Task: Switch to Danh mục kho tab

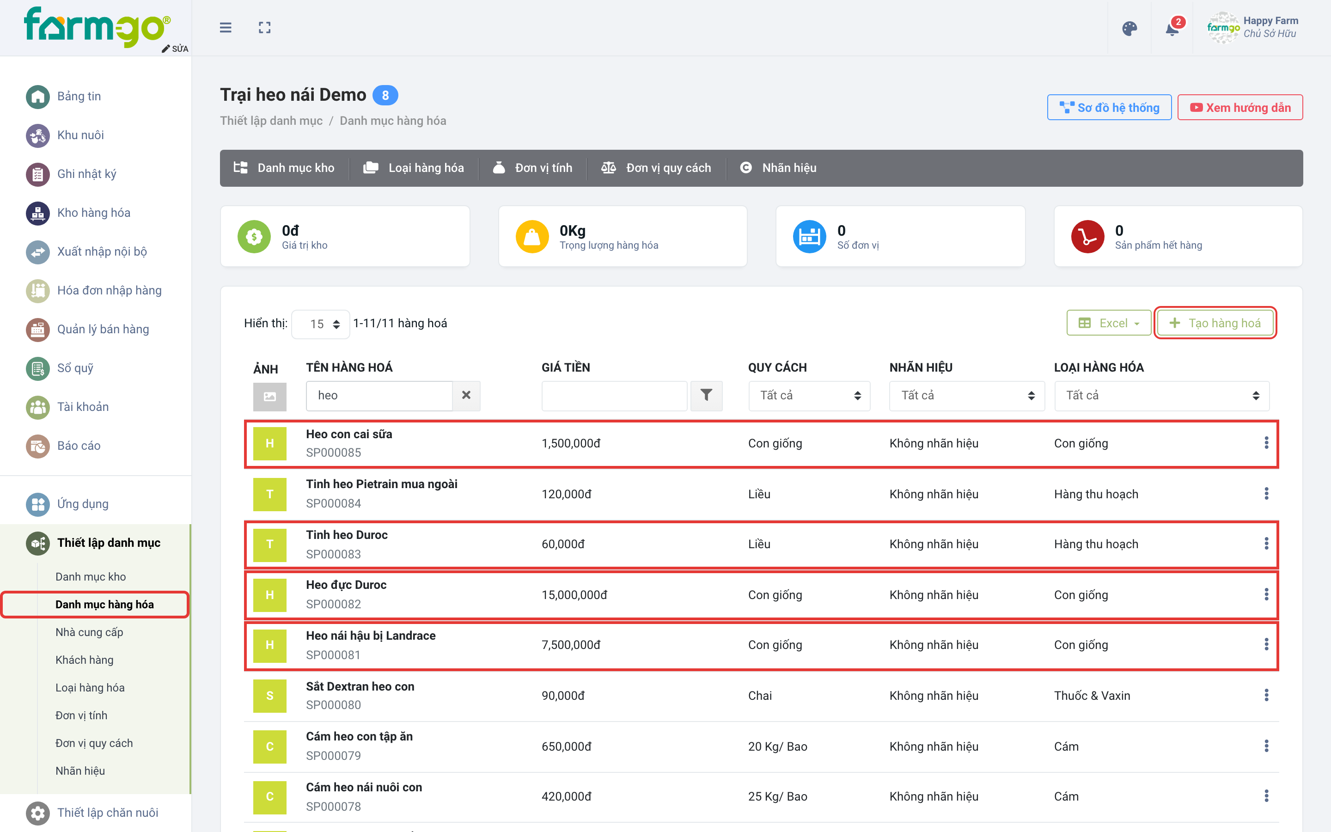Action: click(x=284, y=168)
